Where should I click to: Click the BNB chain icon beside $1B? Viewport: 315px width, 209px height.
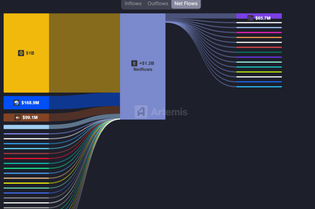click(21, 53)
